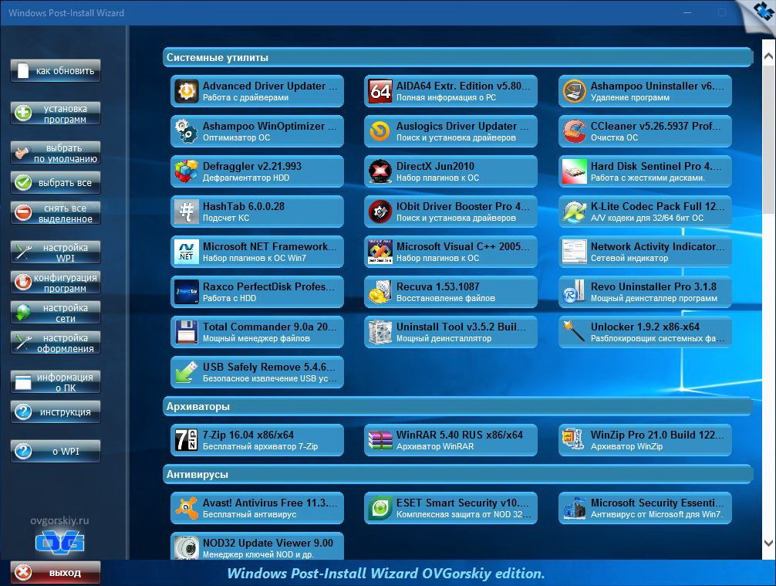Click the Uninstall Tool icon

pyautogui.click(x=380, y=332)
